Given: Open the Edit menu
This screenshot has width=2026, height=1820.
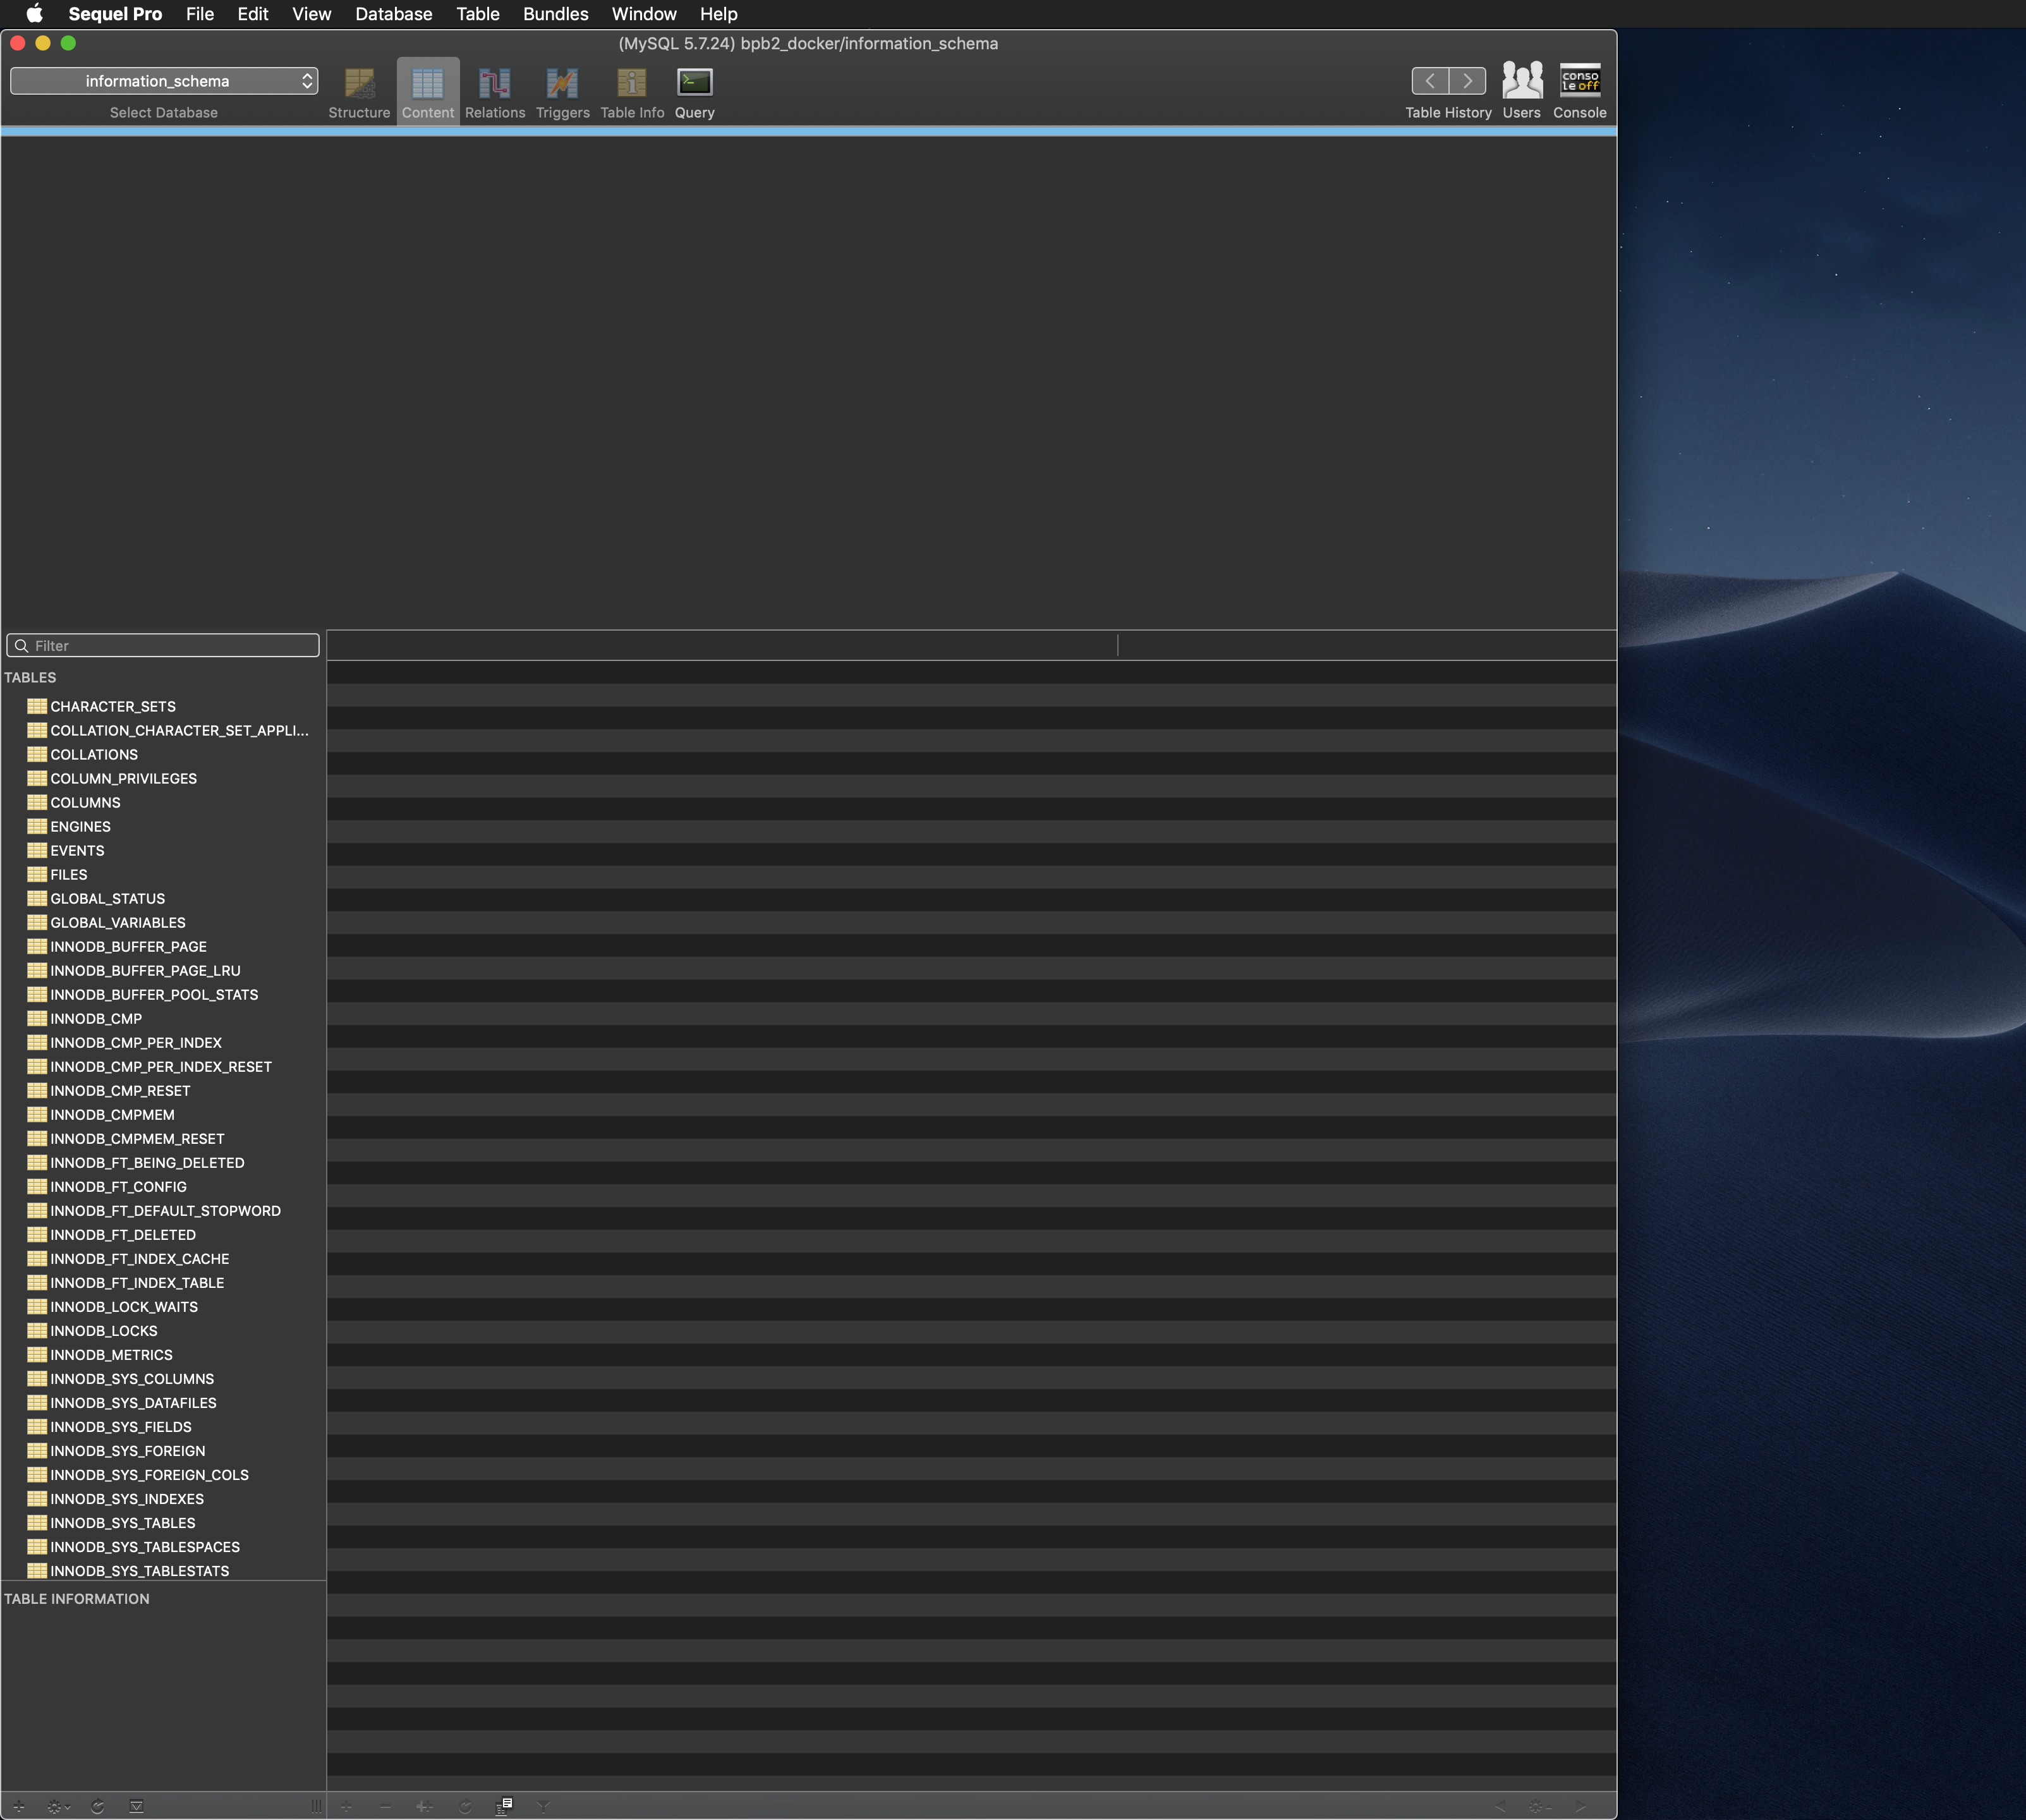Looking at the screenshot, I should (x=253, y=14).
